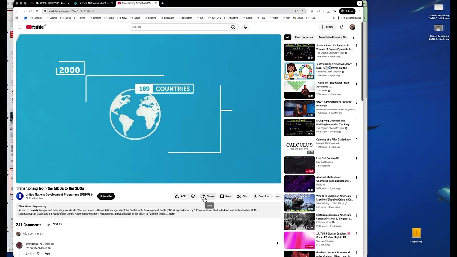The image size is (457, 257).
Task: Select the Singularity drive on desktop
Action: click(416, 236)
